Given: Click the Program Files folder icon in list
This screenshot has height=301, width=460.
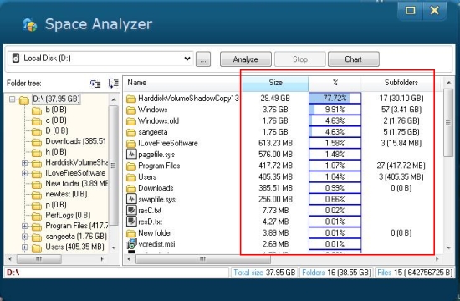Looking at the screenshot, I should pyautogui.click(x=131, y=166).
